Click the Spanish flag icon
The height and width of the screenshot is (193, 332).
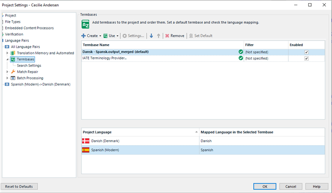point(86,150)
